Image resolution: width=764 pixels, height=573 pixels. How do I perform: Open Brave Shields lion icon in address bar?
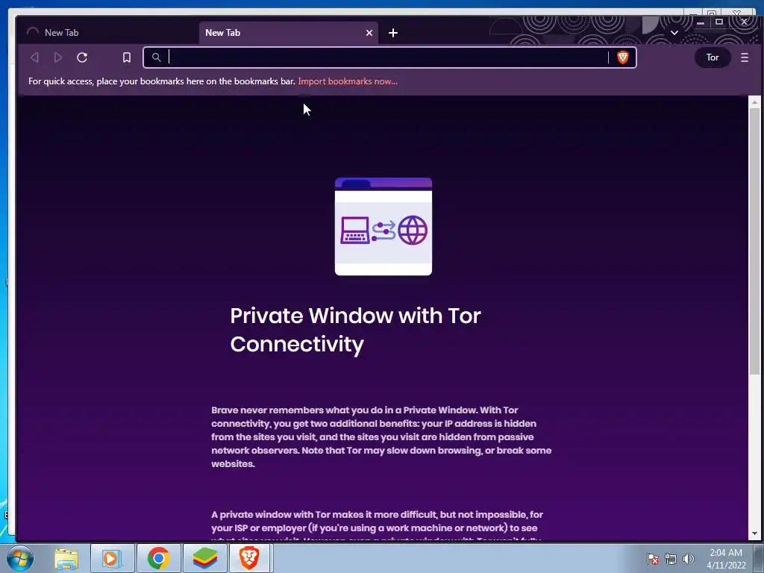(623, 57)
